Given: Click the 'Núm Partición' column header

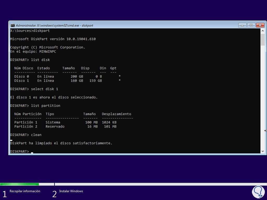Looking at the screenshot, I should click(28, 114).
